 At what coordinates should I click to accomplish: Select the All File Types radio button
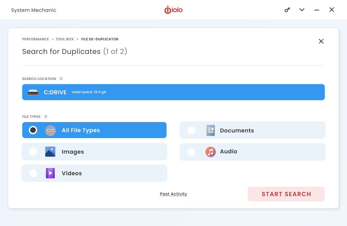pyautogui.click(x=33, y=130)
